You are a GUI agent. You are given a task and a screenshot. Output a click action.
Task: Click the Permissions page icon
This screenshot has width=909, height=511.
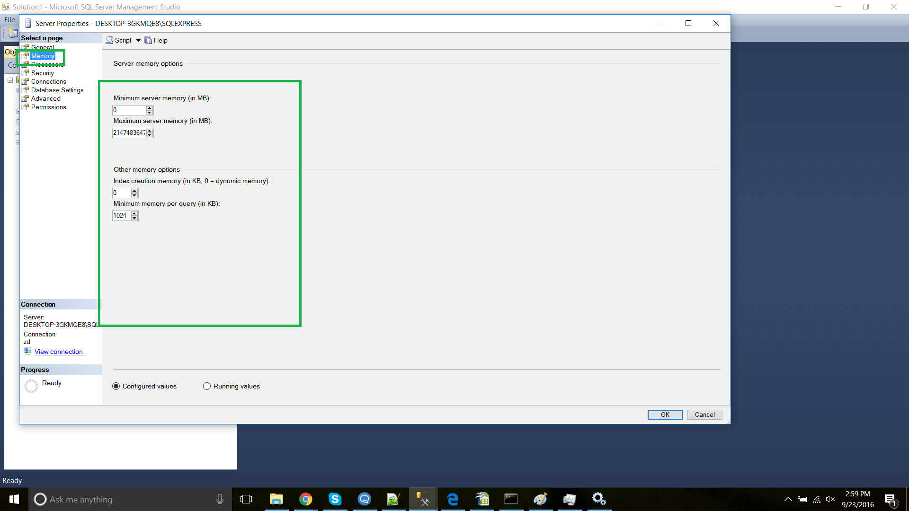point(26,107)
